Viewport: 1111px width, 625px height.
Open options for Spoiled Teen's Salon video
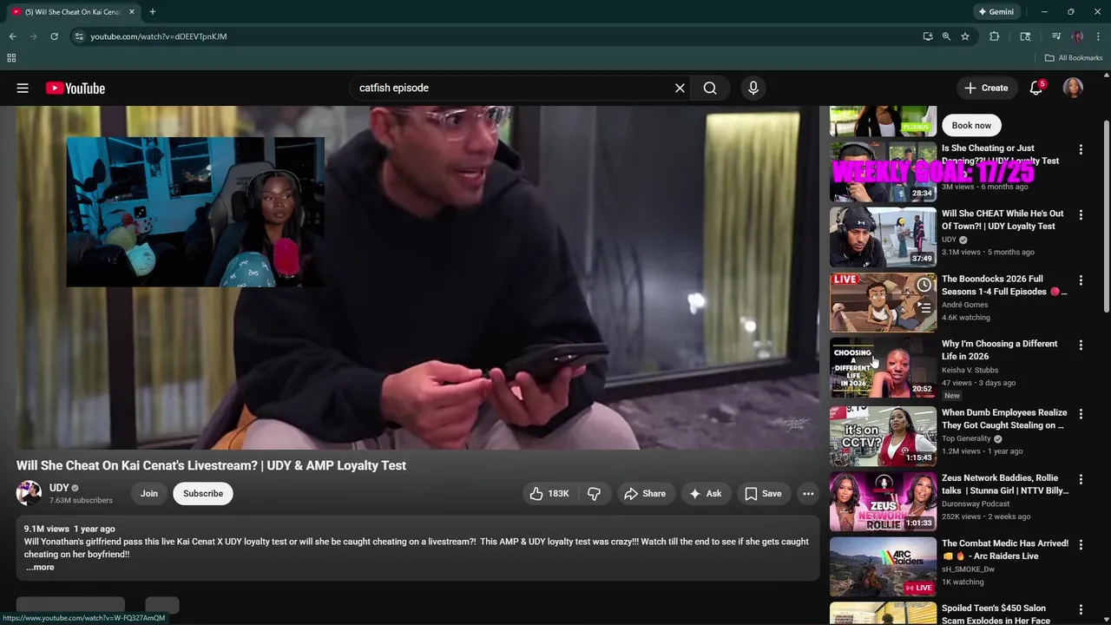(x=1081, y=609)
